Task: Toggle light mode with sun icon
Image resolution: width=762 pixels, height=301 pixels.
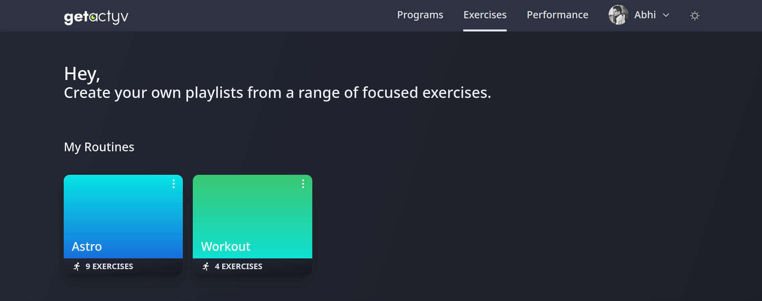Action: 695,16
